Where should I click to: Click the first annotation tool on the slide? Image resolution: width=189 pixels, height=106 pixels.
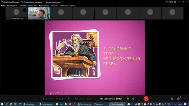pos(47,93)
